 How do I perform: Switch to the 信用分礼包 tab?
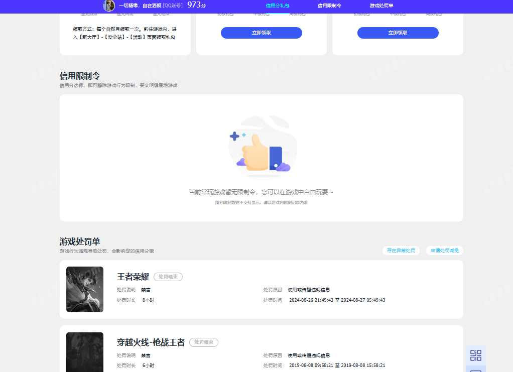pos(278,6)
